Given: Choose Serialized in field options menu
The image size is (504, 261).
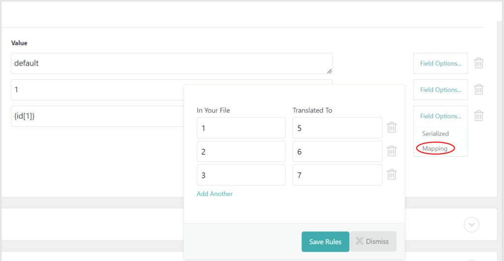Looking at the screenshot, I should (435, 134).
